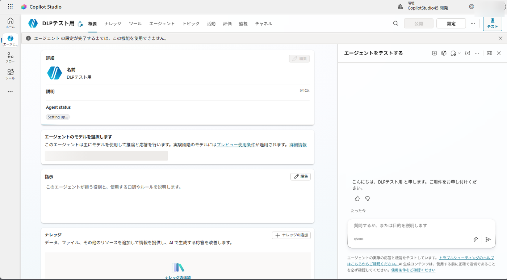Switch to the 評価 tab
This screenshot has height=280, width=507.
click(x=227, y=23)
